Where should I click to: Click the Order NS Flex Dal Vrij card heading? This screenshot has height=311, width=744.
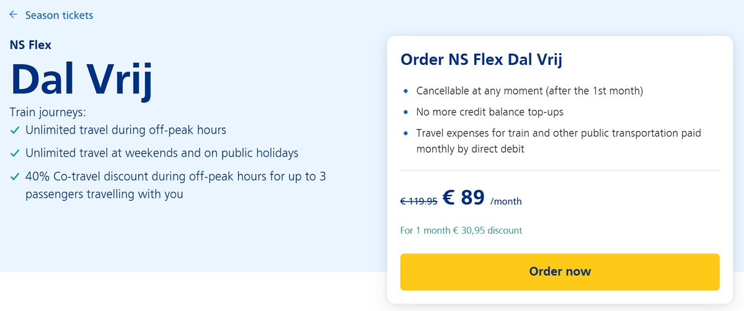pos(481,60)
